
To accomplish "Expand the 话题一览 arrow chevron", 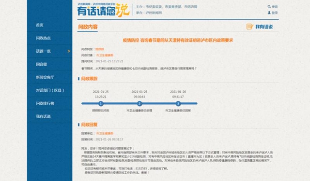I will [69, 51].
